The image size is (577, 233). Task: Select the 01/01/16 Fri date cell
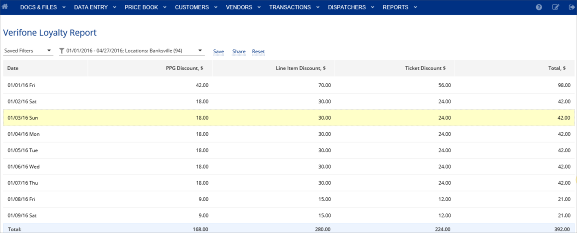pyautogui.click(x=21, y=85)
